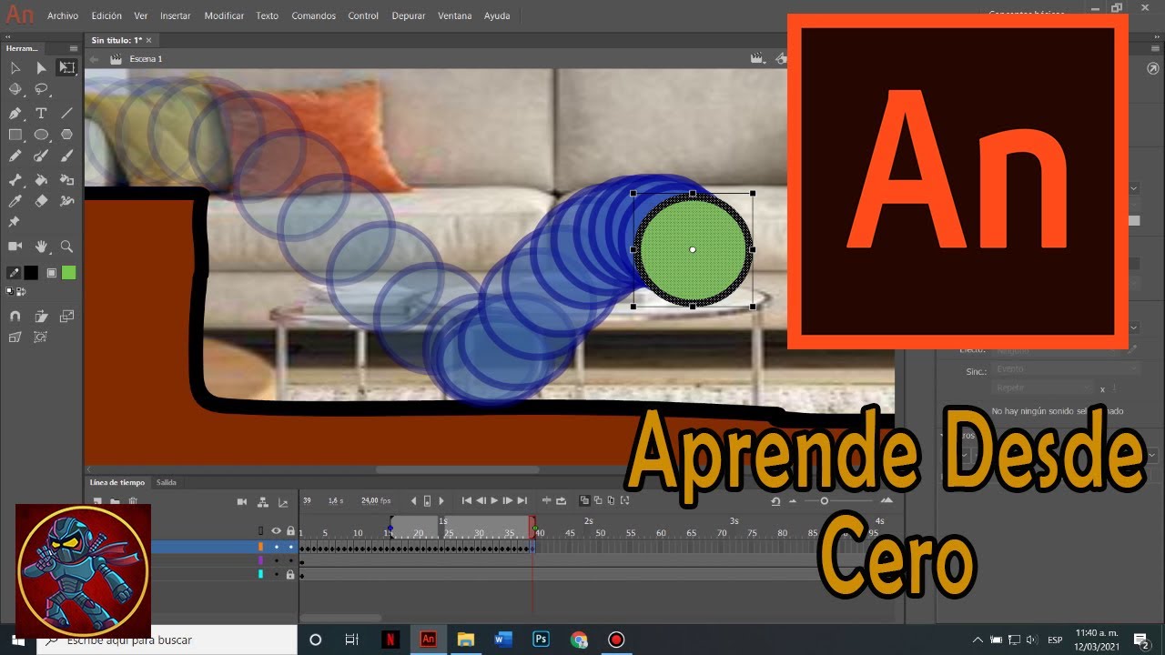Screen dimensions: 1165x655
Task: Click the 24,00 fps frame rate value
Action: pyautogui.click(x=377, y=500)
